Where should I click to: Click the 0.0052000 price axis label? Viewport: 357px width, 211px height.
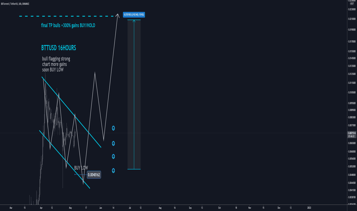[352, 166]
